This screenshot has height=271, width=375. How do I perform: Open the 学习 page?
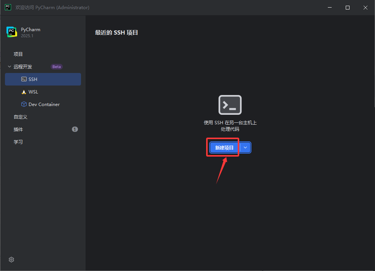(x=18, y=142)
